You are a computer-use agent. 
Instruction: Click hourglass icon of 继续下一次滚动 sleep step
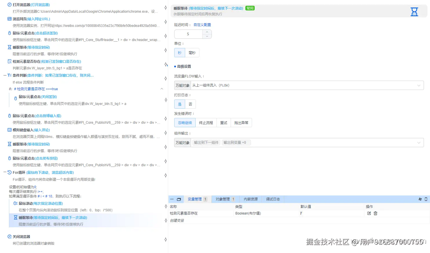click(x=16, y=218)
